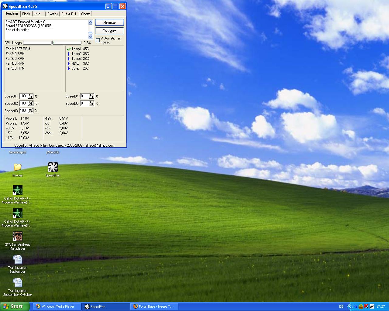389x311 pixels.
Task: Open the Readings tab
Action: click(x=12, y=13)
